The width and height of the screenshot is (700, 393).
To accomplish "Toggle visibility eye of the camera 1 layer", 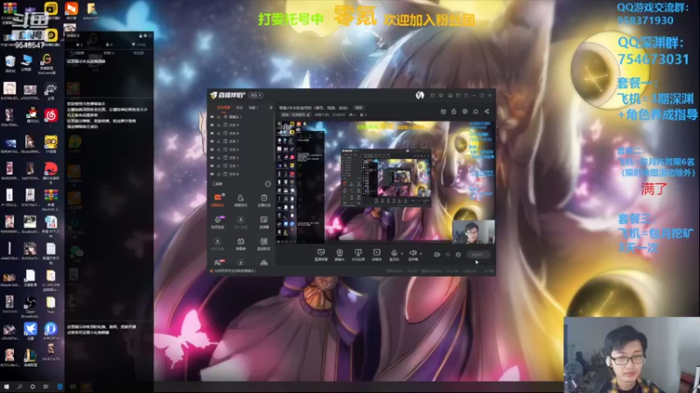I will (212, 117).
